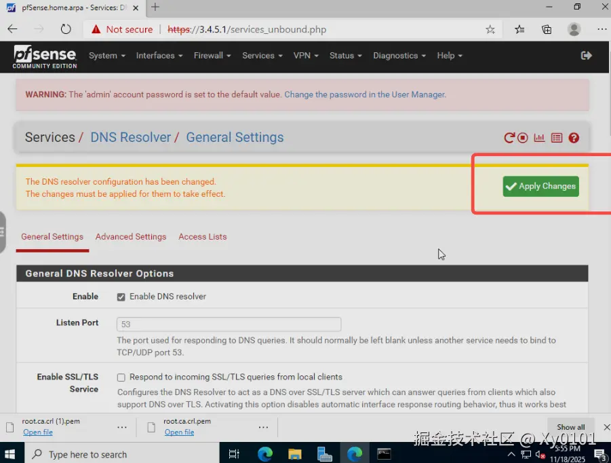Click the muted volume tray icon
This screenshot has height=463, width=611.
[540, 454]
